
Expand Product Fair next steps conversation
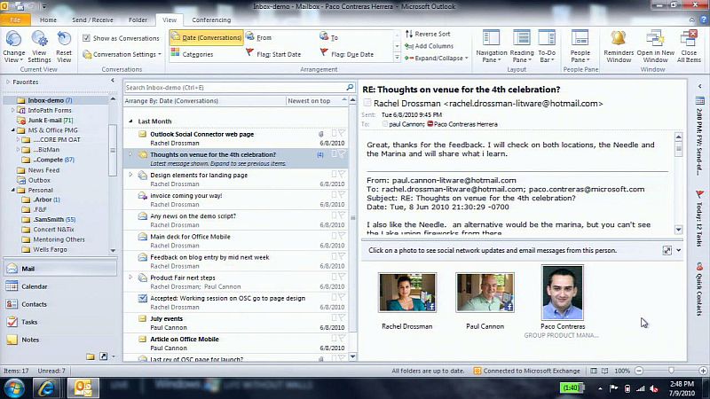(130, 277)
